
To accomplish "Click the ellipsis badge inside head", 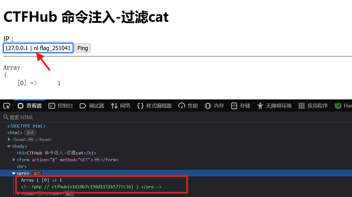I will [x=31, y=140].
